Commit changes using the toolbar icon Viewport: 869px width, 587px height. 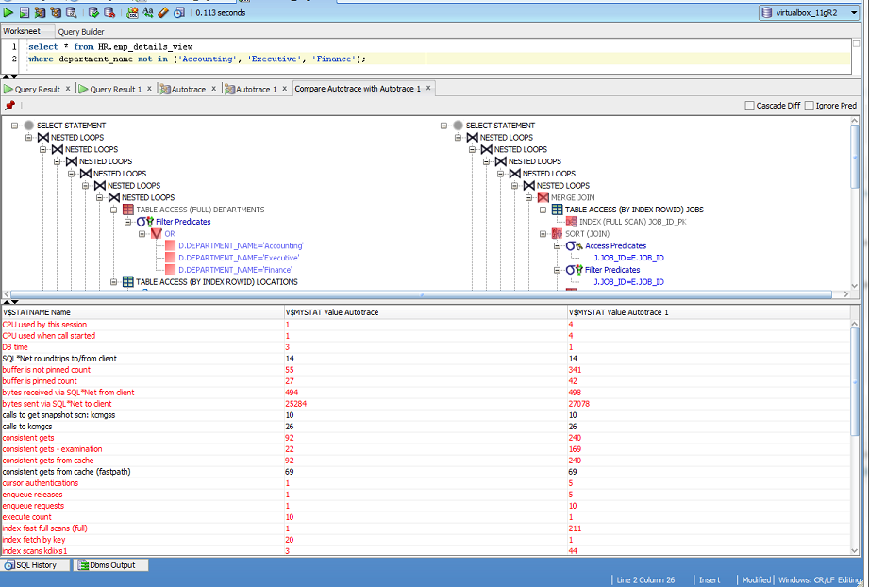(93, 12)
